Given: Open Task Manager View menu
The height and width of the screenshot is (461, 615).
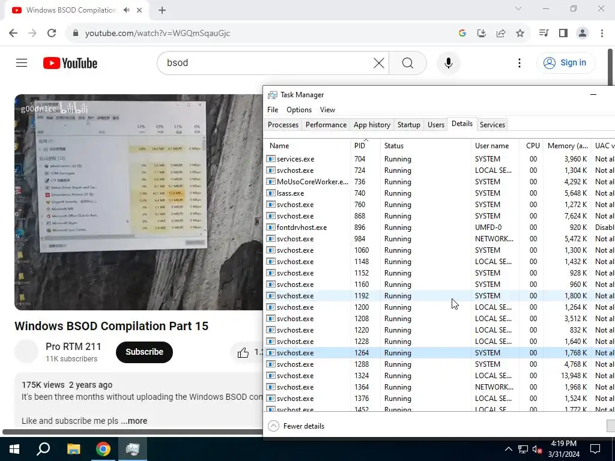Looking at the screenshot, I should [x=327, y=110].
